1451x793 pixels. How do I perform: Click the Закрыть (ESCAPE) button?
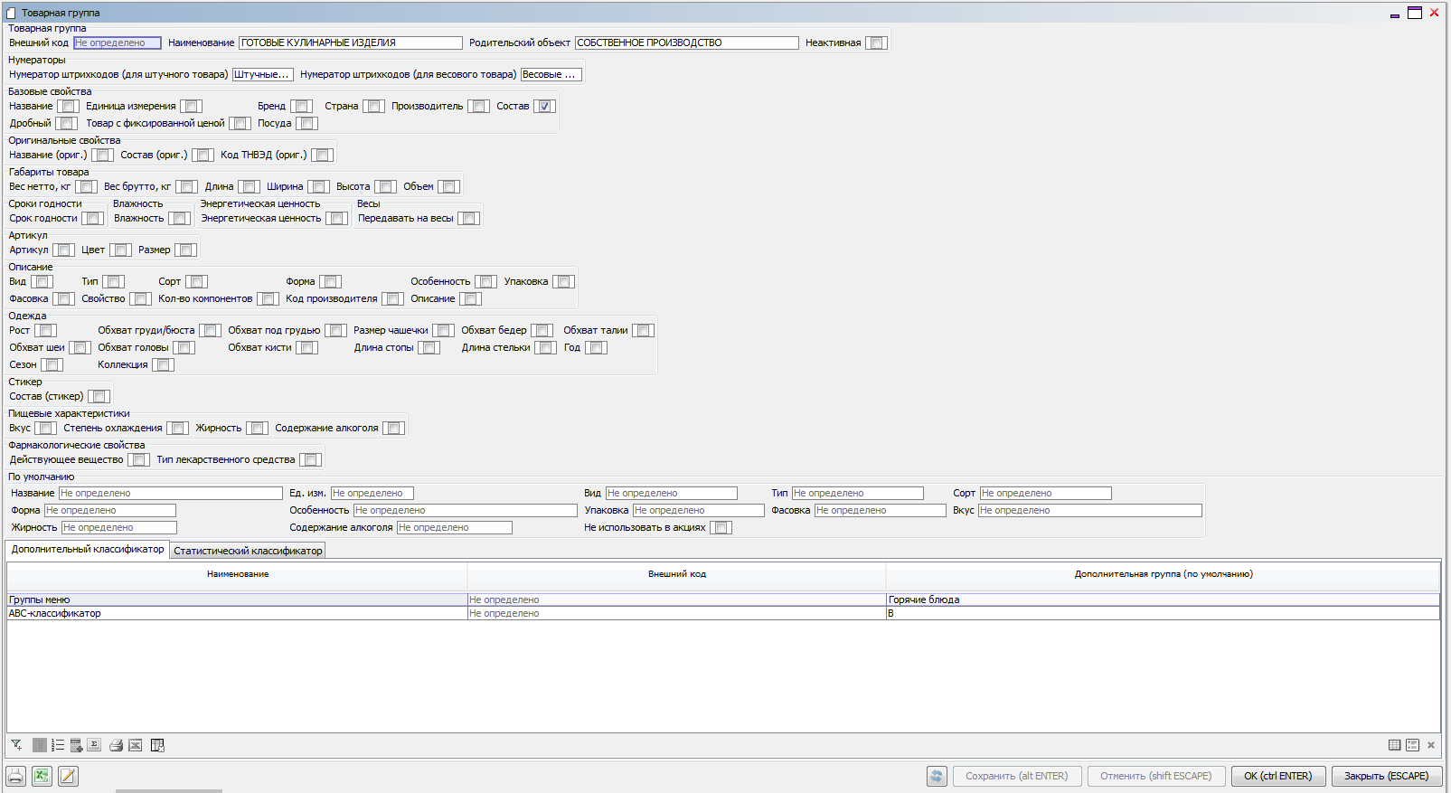(1386, 776)
